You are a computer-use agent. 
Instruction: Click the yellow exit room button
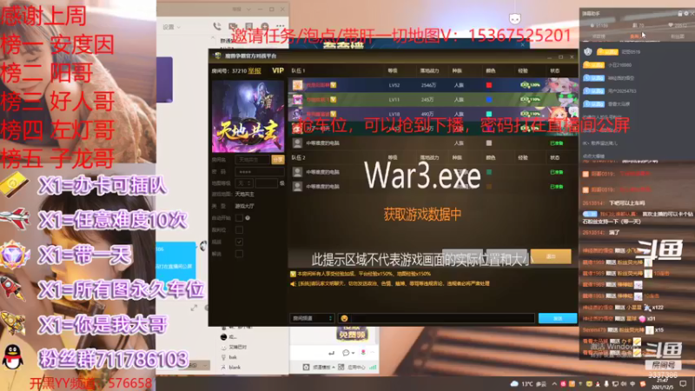pos(551,256)
